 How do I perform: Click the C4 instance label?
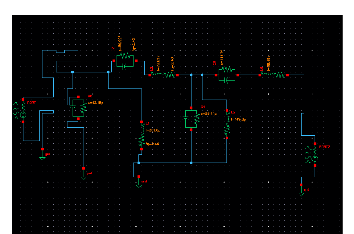tap(203, 107)
